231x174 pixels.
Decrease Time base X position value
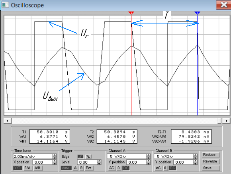(x=55, y=163)
